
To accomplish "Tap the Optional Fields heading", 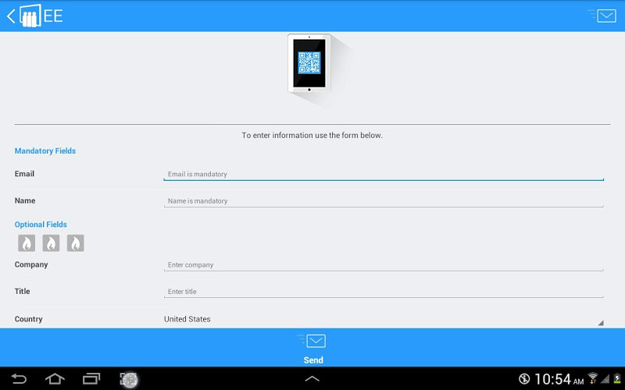I will [41, 225].
